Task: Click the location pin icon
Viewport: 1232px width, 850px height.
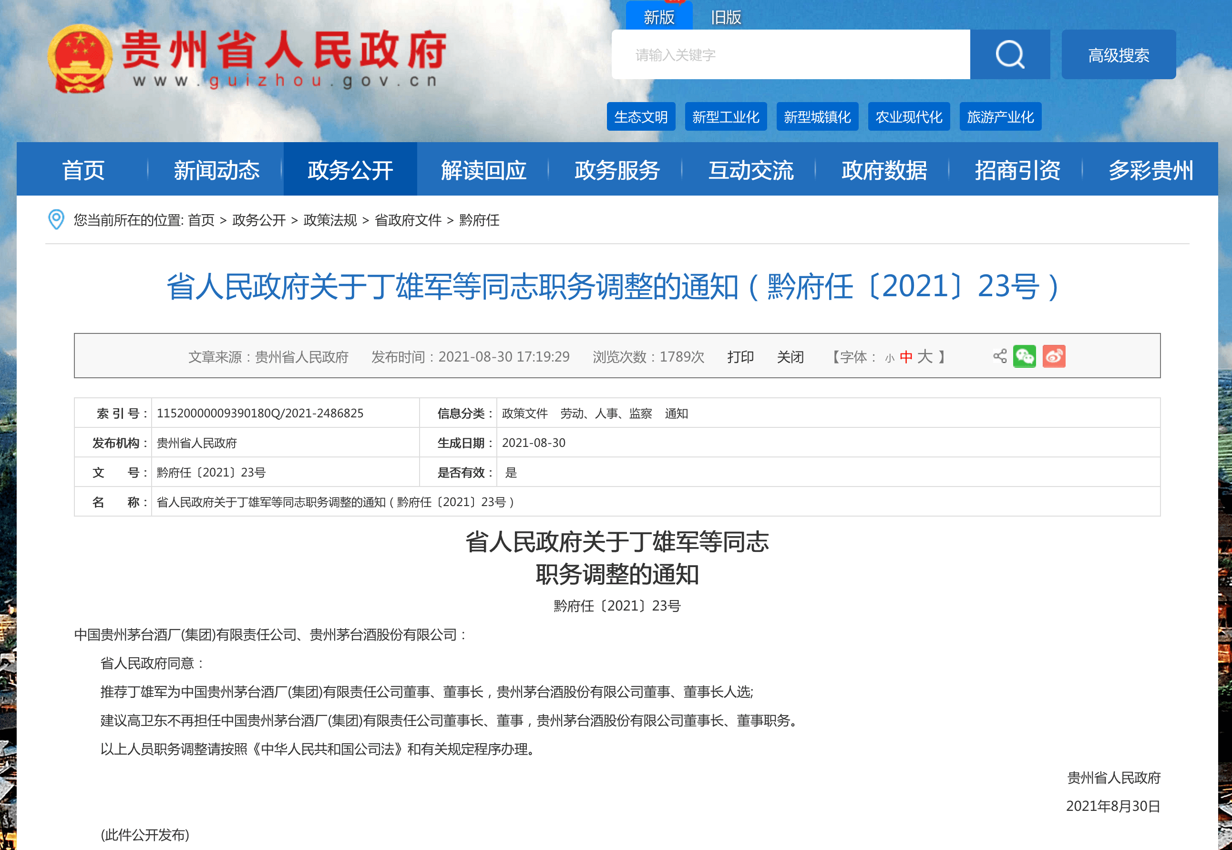Action: [56, 219]
